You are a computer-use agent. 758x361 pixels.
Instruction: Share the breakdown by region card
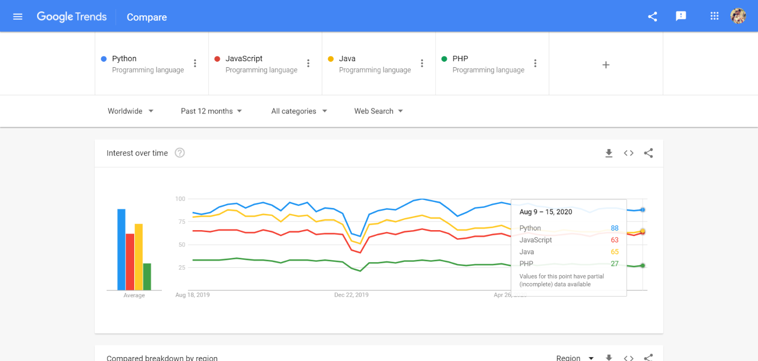click(648, 358)
